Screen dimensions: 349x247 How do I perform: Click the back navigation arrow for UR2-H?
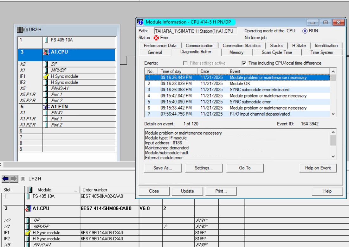[x=5, y=179]
